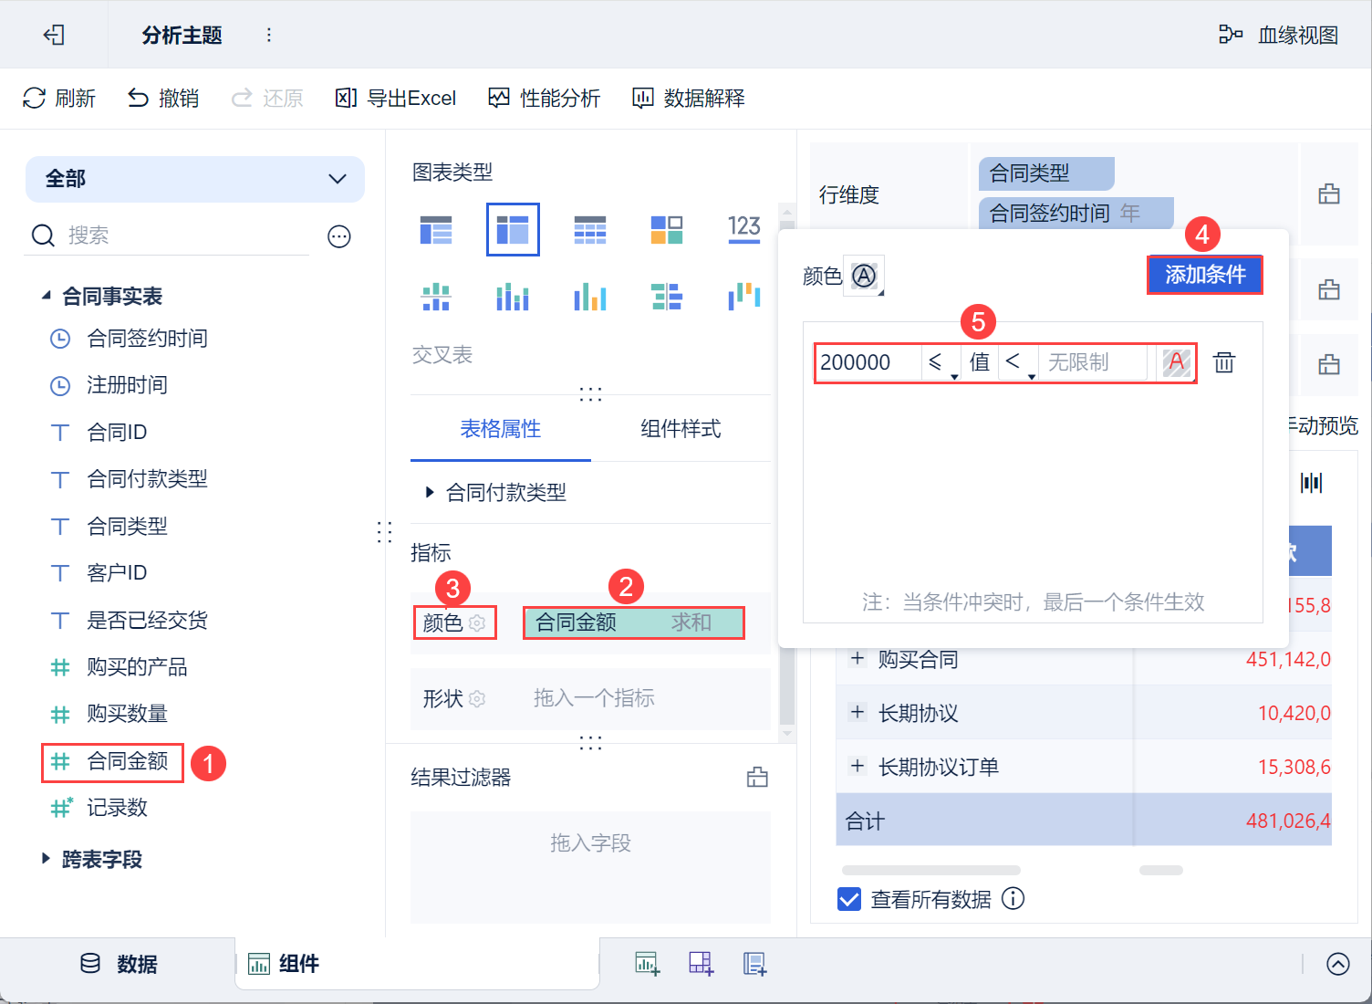Click the 无限制 upper bound input
Screen dimensions: 1372x1004
(x=1094, y=362)
